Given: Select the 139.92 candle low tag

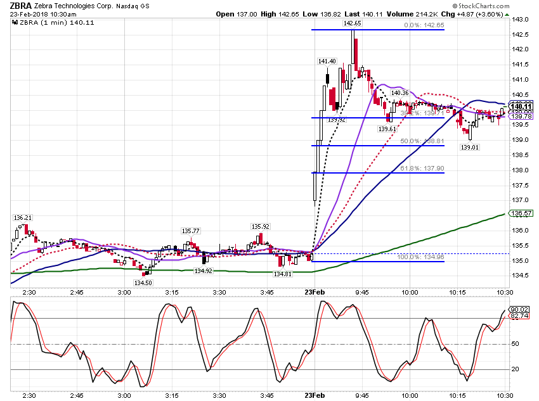Looking at the screenshot, I should click(x=337, y=120).
